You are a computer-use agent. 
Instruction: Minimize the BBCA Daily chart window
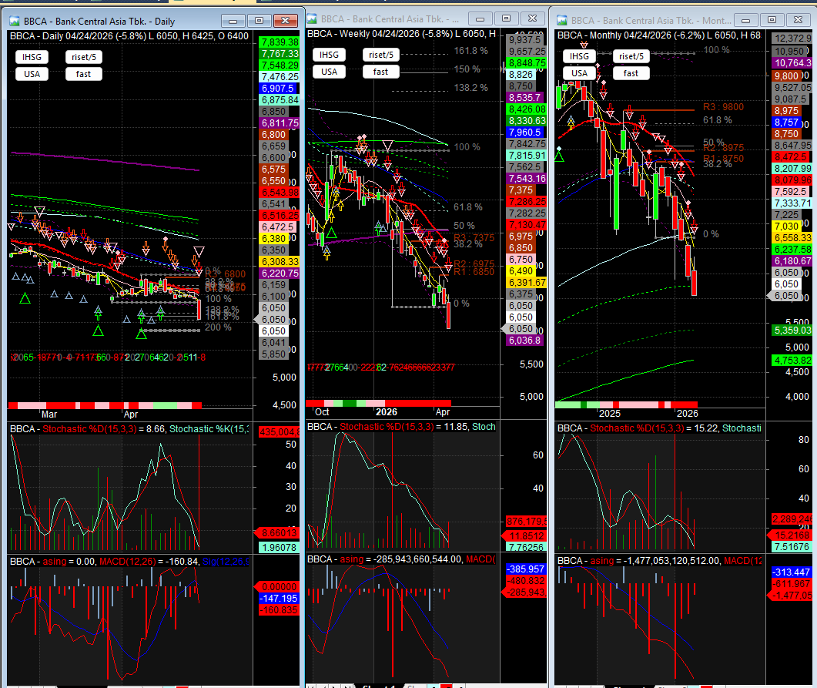click(x=233, y=21)
